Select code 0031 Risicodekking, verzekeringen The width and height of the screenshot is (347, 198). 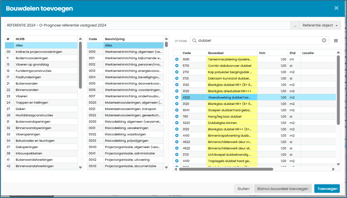point(125,128)
